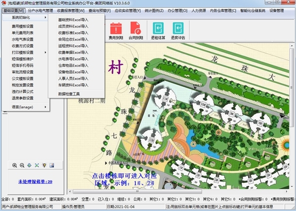296x211 pixels.
Task: Click the pan/move crosshair map icon
Action: point(29,165)
